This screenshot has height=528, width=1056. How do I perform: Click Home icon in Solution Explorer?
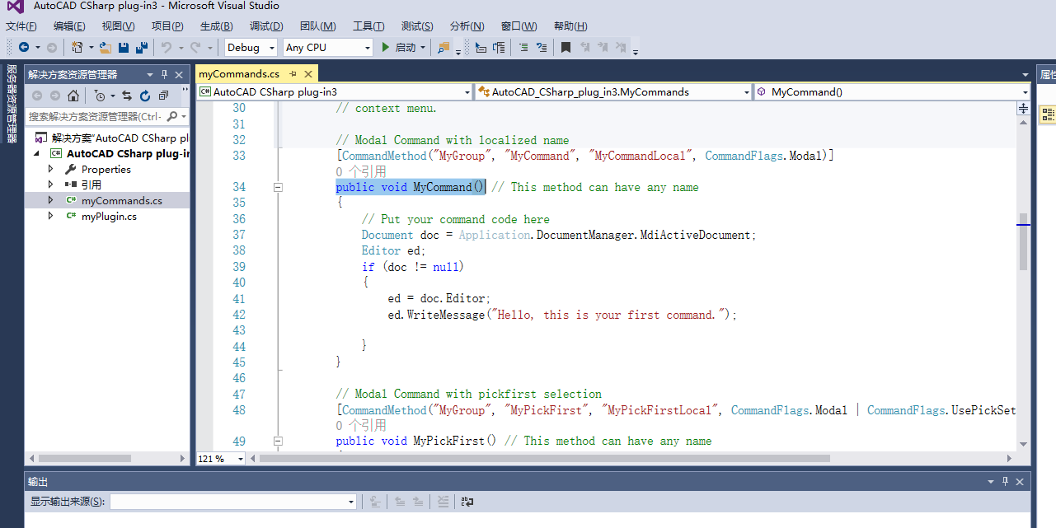coord(73,96)
